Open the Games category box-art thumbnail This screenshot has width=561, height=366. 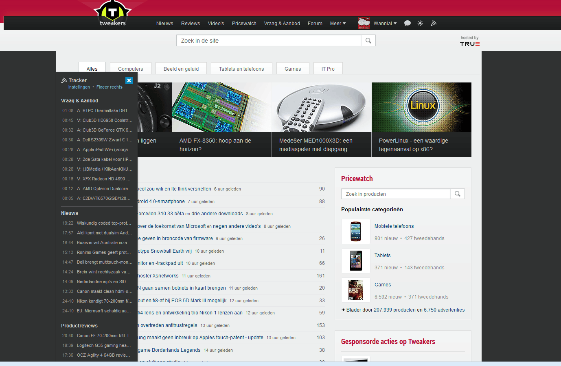pyautogui.click(x=355, y=290)
